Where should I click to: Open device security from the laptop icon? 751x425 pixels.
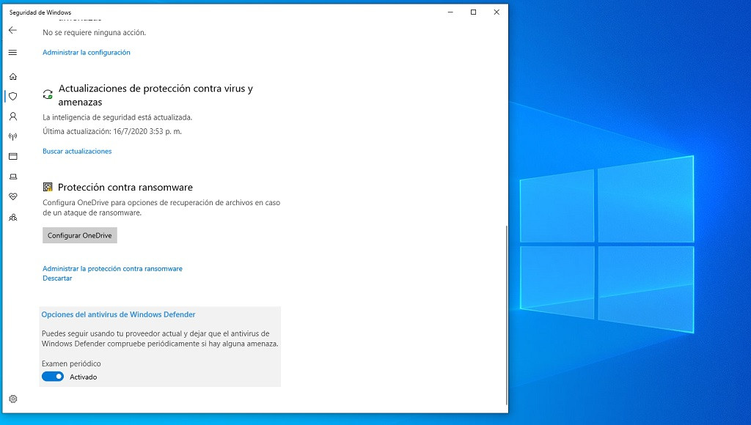(x=12, y=177)
